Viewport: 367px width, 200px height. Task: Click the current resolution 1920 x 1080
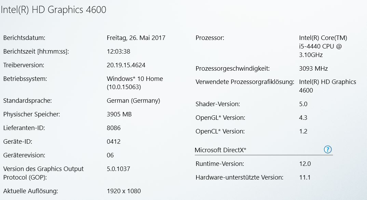pos(124,191)
